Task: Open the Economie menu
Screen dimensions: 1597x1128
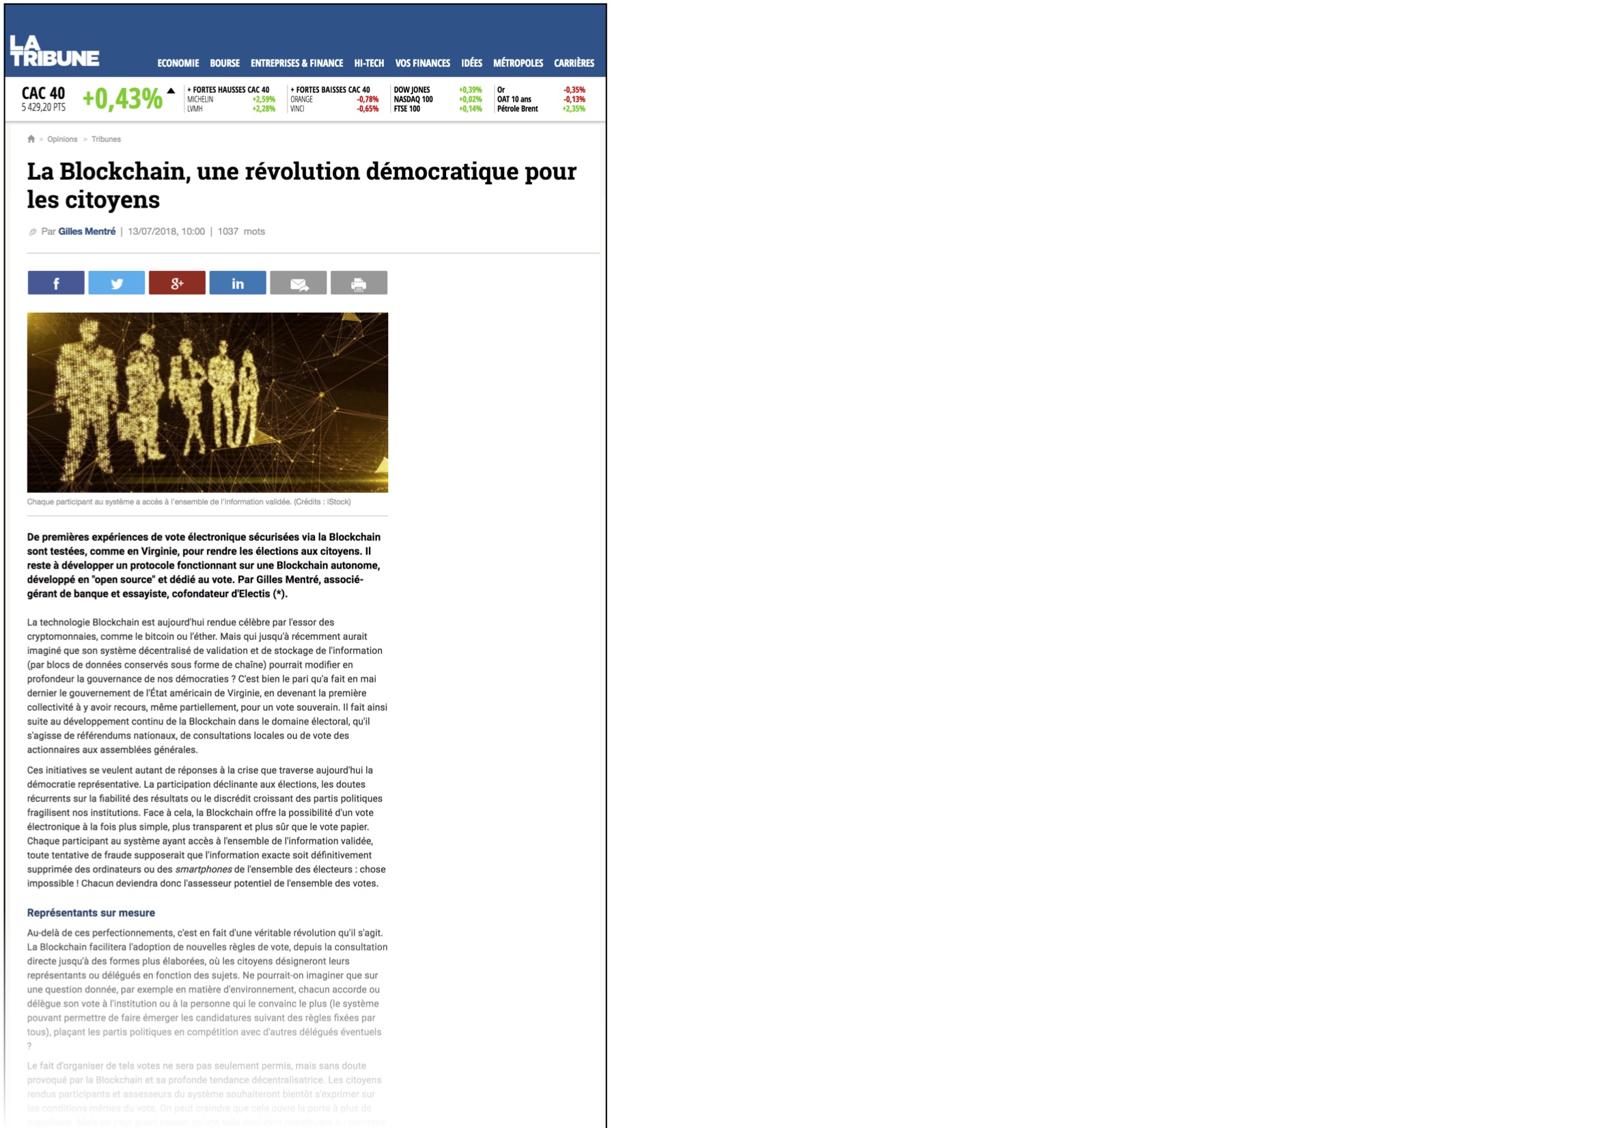Action: point(178,64)
